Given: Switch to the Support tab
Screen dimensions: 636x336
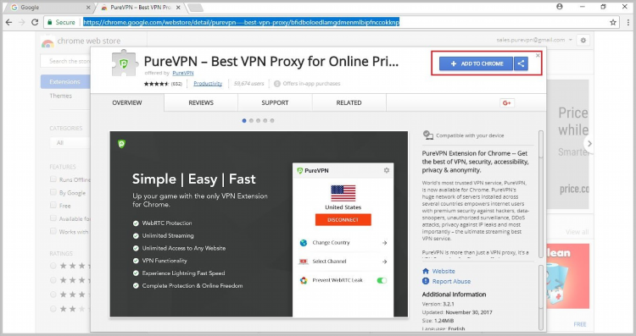Looking at the screenshot, I should tap(275, 102).
